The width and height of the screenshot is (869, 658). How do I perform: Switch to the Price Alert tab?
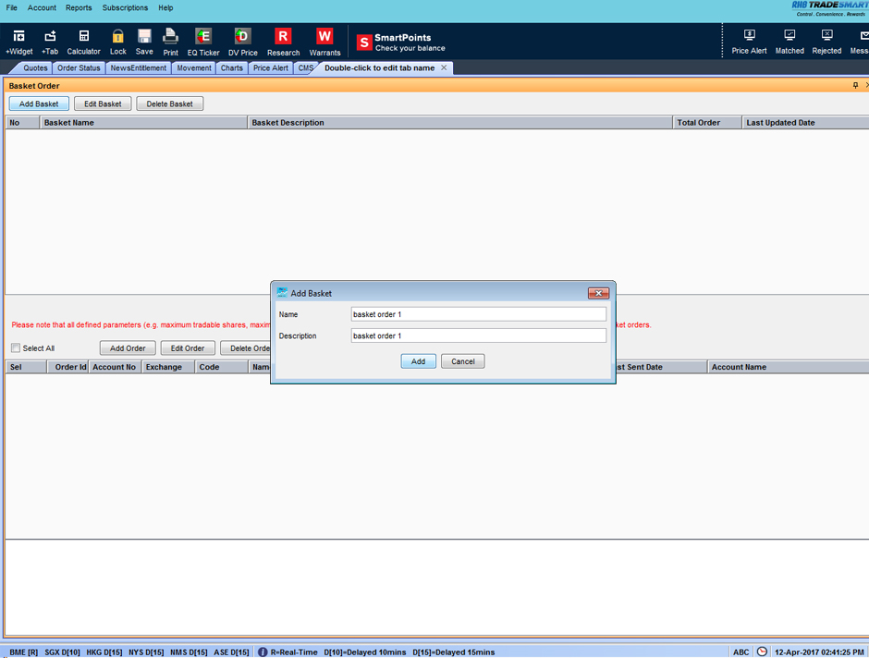tap(271, 68)
